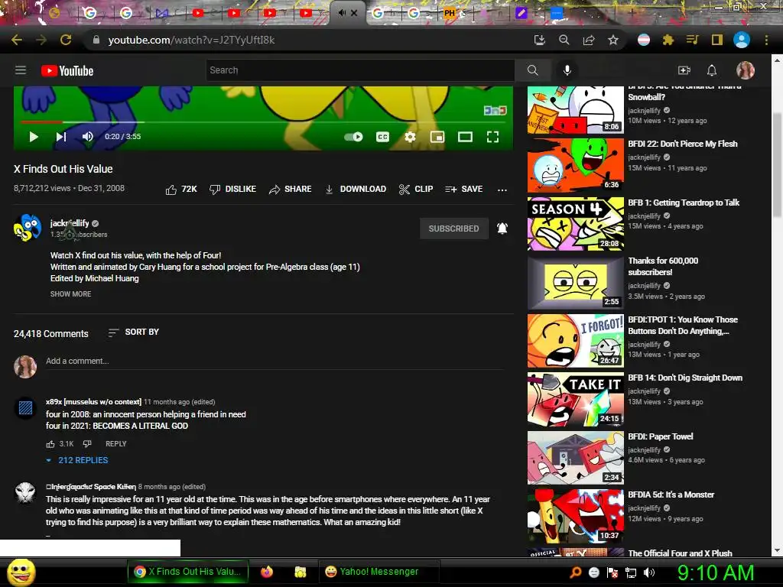This screenshot has width=783, height=587.
Task: Click the Add a comment field
Action: [x=275, y=361]
